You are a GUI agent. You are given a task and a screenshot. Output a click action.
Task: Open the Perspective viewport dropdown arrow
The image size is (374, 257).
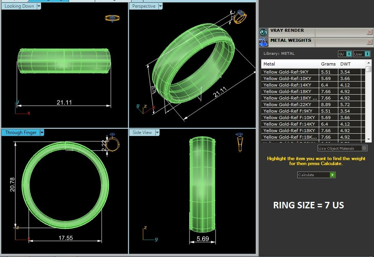(160, 6)
